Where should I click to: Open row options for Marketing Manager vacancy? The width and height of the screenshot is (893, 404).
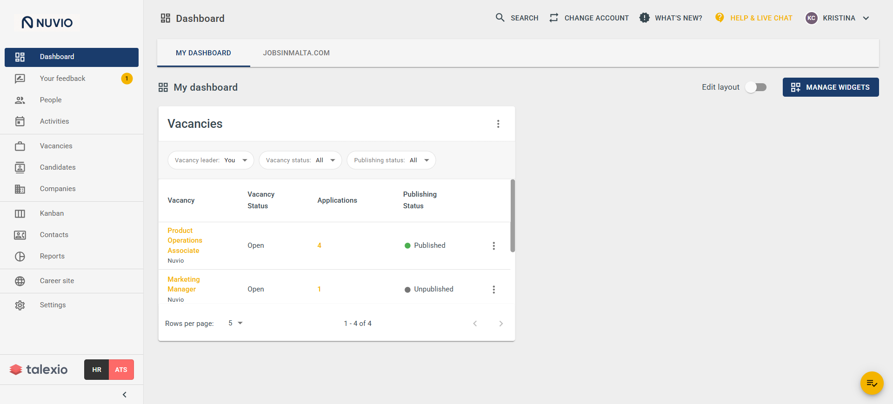[494, 289]
